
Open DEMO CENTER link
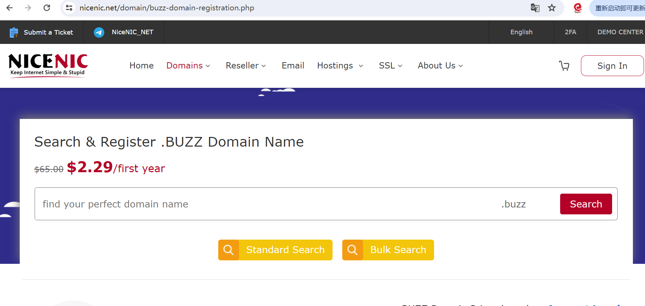620,32
